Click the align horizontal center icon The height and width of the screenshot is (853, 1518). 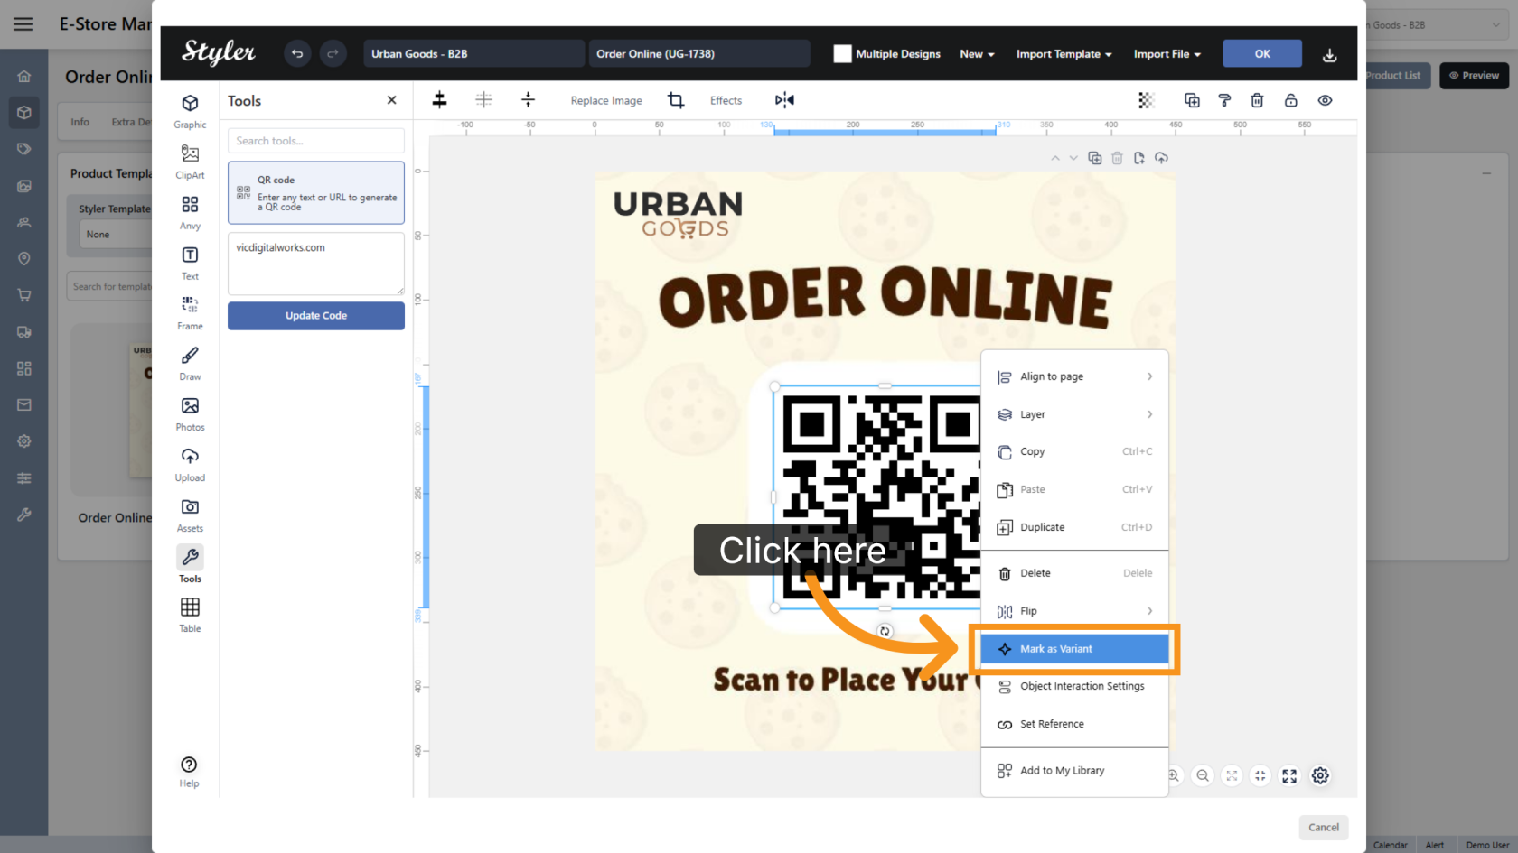439,100
